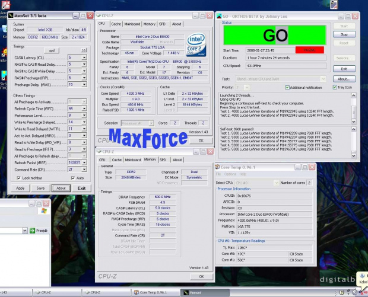Click the Core Temp title bar icon
Image resolution: width=368 pixels, height=297 pixels.
[x=217, y=167]
